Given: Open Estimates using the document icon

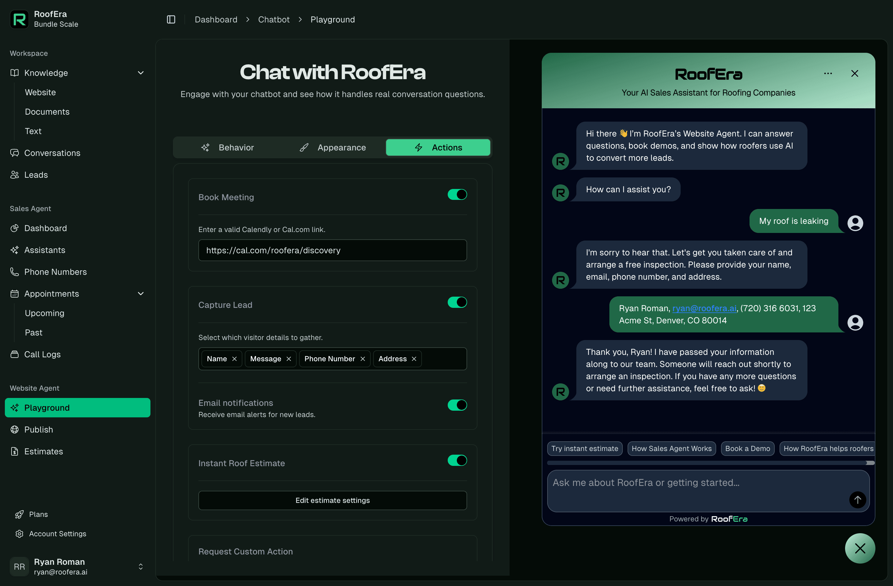Looking at the screenshot, I should tap(14, 451).
